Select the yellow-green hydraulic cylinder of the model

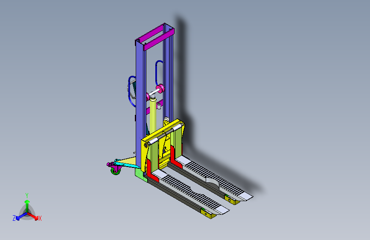[x=153, y=116]
